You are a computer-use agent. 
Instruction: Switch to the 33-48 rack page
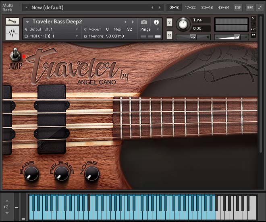tap(207, 8)
